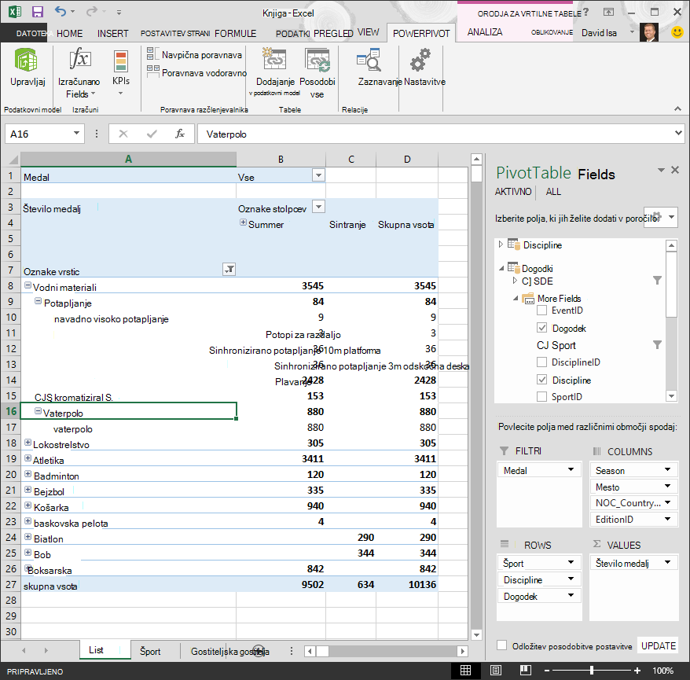Click the formula bar cancel X
This screenshot has height=680, width=690.
point(123,134)
